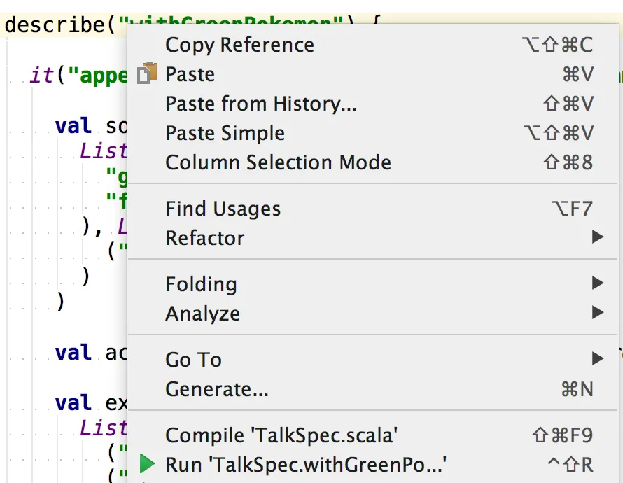Viewport: 623px width, 483px height.
Task: Choose the Paste Simple option
Action: [x=225, y=133]
